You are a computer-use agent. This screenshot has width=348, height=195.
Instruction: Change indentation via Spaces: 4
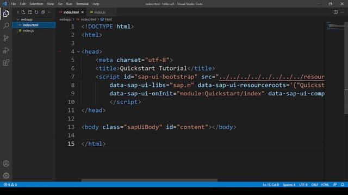[x=289, y=185]
